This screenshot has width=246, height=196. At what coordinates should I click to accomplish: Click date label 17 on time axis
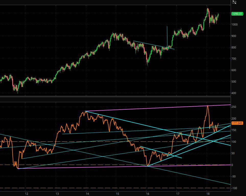[x=178, y=194]
